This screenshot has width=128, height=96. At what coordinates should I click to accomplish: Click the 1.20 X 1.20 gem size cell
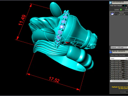(121, 15)
